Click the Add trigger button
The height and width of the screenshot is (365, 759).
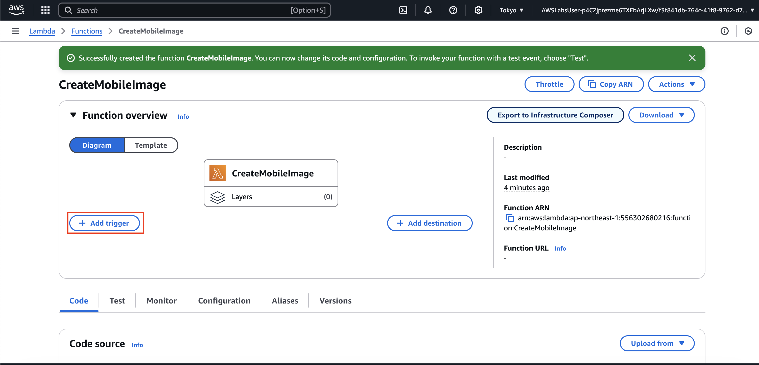(x=105, y=223)
